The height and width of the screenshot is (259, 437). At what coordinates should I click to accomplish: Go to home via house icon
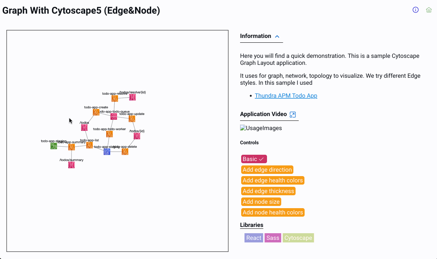tap(429, 10)
